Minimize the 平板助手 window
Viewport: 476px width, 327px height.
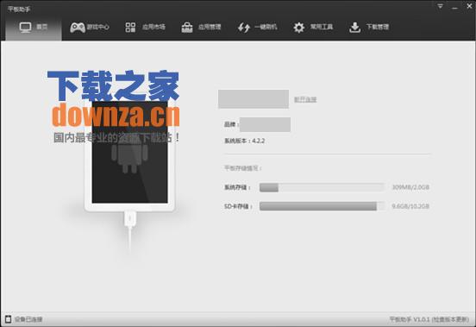[454, 7]
